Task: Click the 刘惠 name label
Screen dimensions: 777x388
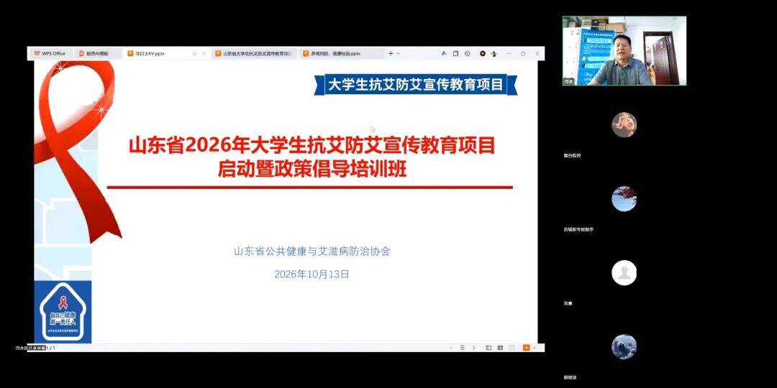Action: tap(568, 303)
